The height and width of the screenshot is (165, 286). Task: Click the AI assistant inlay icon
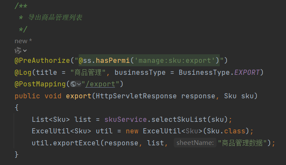tap(18, 50)
